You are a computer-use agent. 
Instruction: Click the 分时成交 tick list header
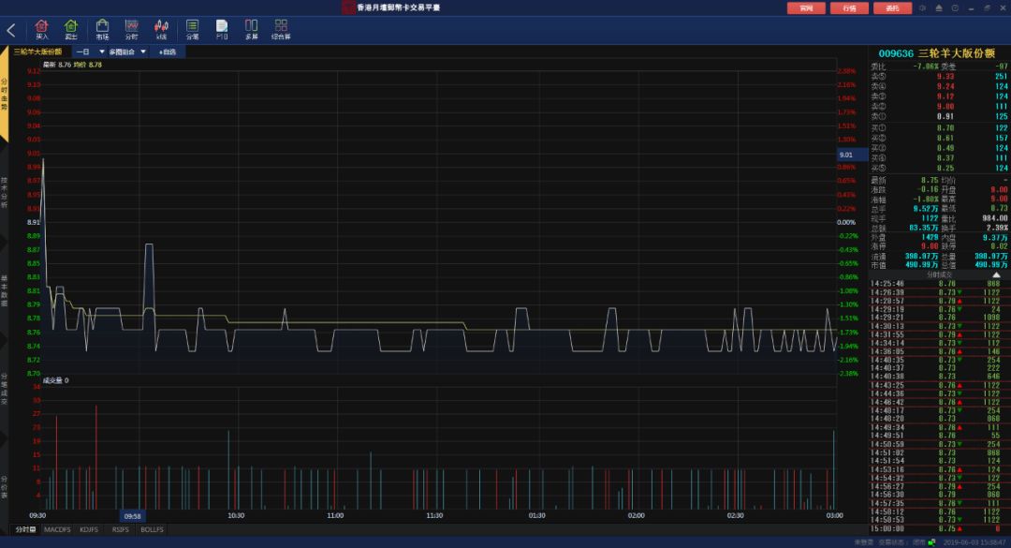(939, 275)
